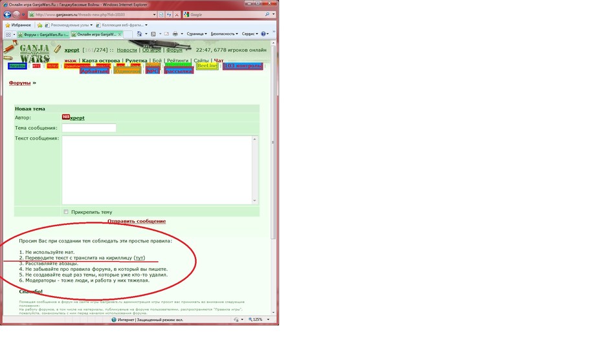
Task: Click the read mail icon
Action: point(166,34)
